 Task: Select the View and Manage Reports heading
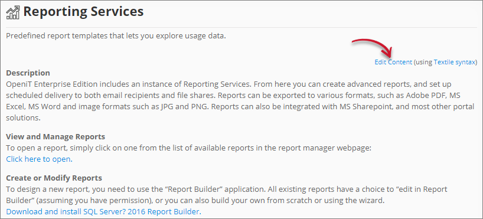coord(56,136)
